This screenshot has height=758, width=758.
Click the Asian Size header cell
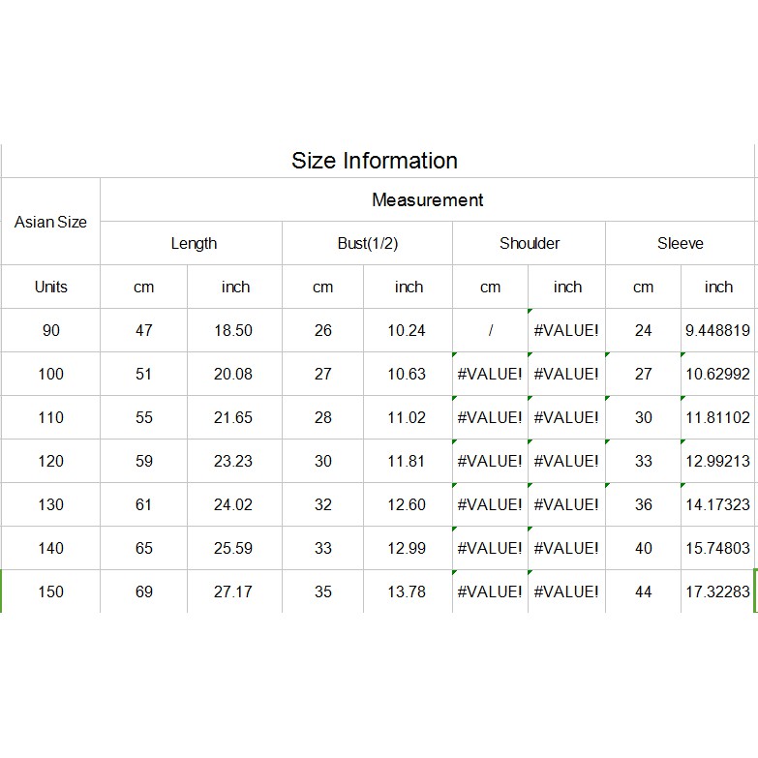coord(50,222)
